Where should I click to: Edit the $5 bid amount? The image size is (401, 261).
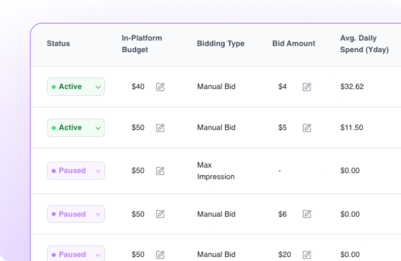pyautogui.click(x=306, y=128)
